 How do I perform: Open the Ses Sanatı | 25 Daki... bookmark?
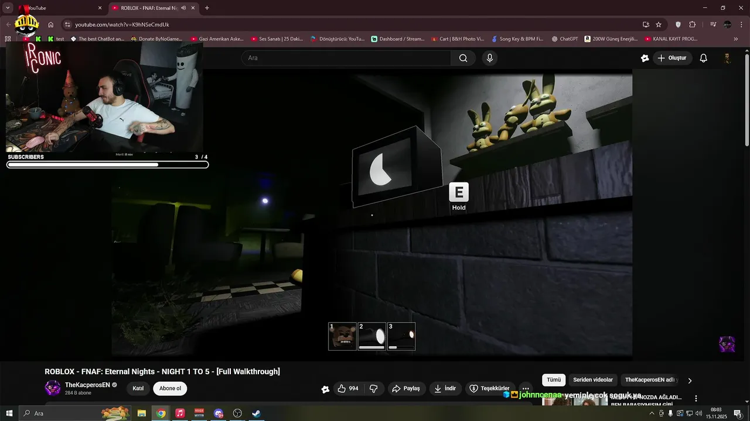point(277,39)
